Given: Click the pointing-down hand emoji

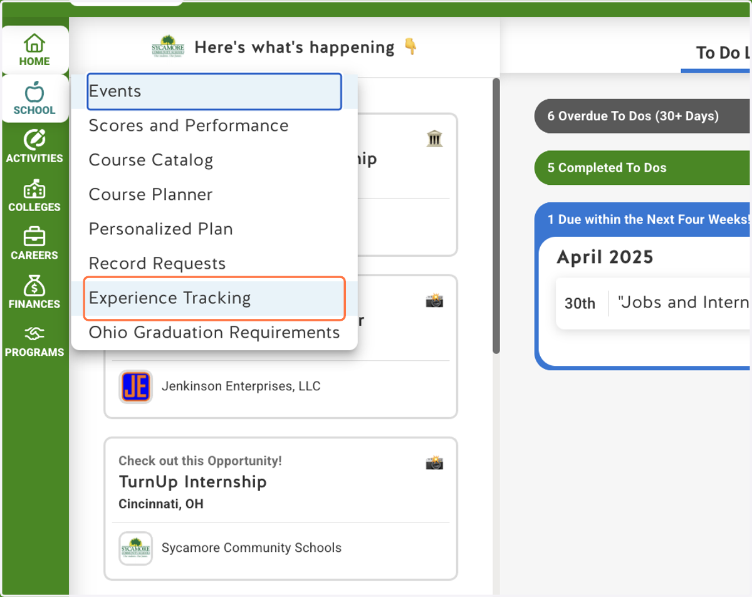Looking at the screenshot, I should (x=411, y=47).
